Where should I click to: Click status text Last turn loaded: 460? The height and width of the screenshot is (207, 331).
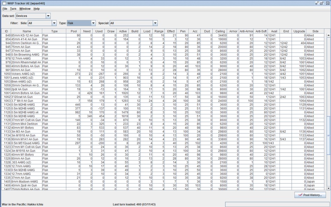[134, 205]
